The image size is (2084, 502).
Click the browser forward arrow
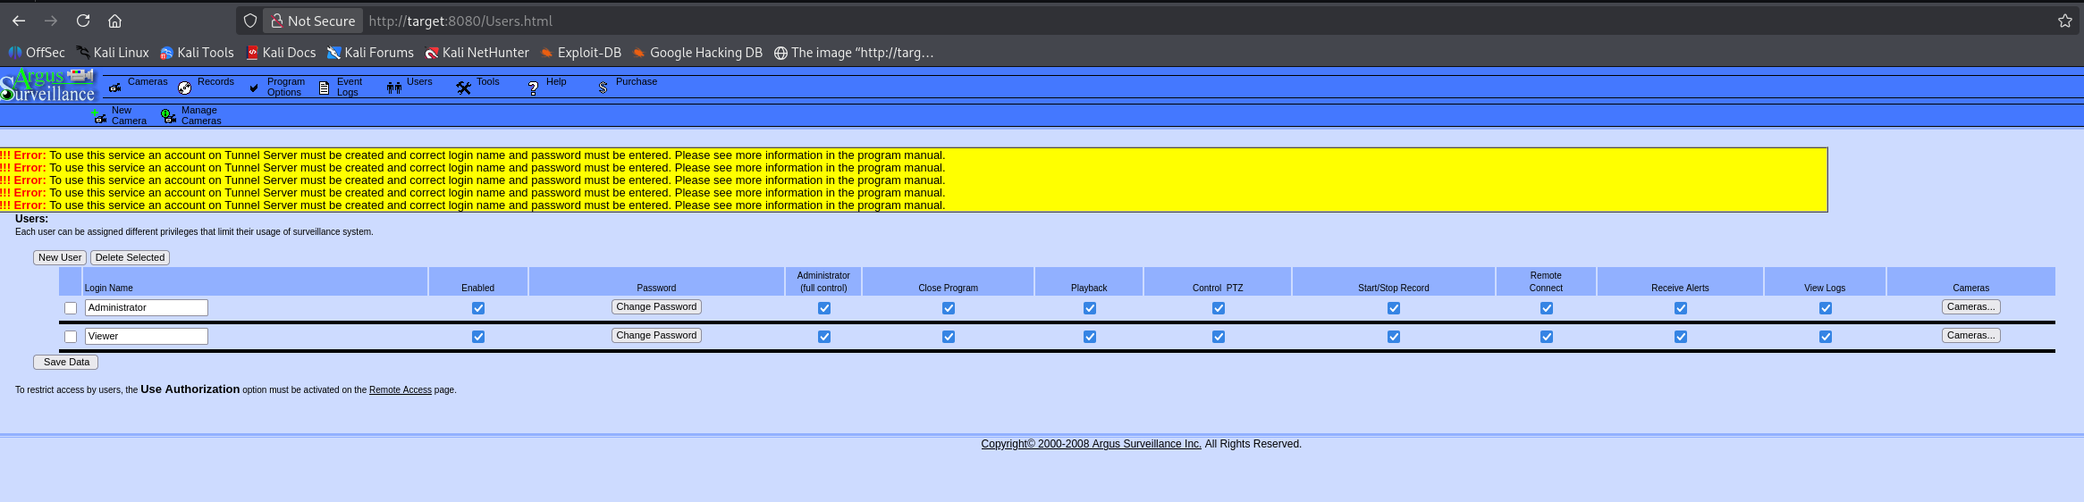click(51, 21)
